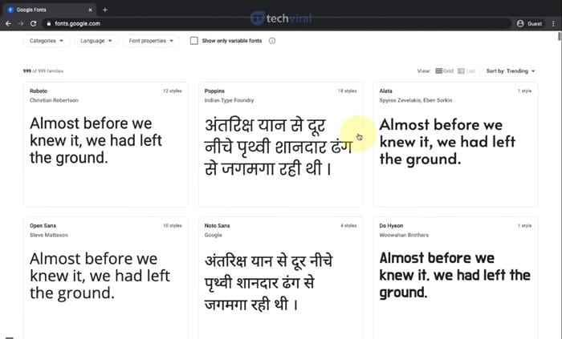This screenshot has width=562, height=339.
Task: Click Google designer name under Noto Sans
Action: (214, 235)
